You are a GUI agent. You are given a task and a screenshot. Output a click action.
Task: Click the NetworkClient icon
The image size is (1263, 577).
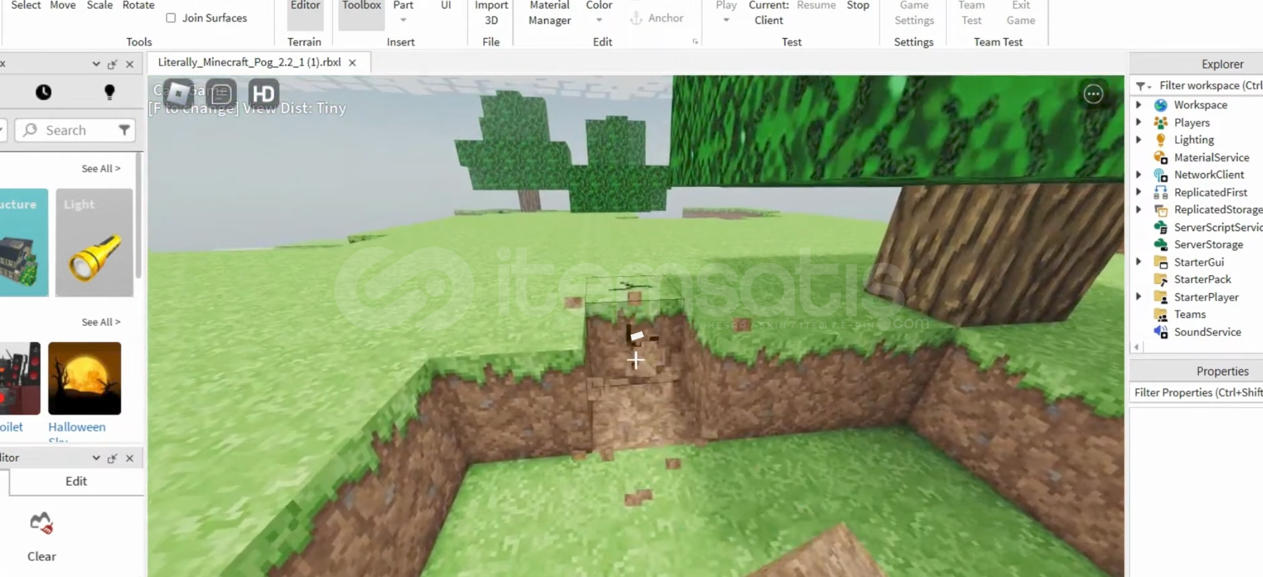[1160, 175]
